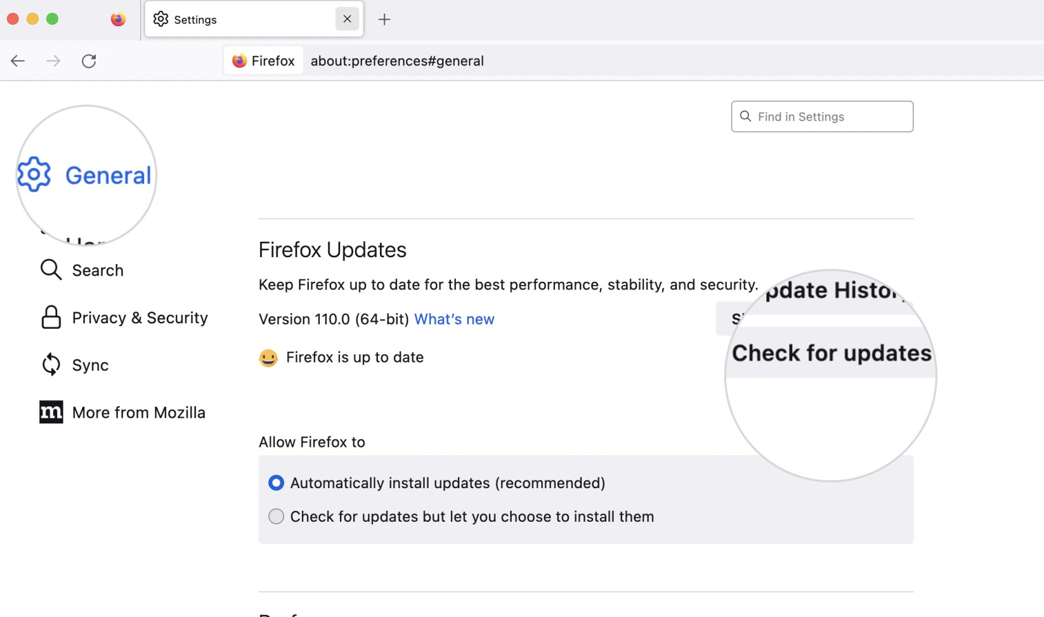Open Privacy & Security settings
The image size is (1044, 617).
coord(124,317)
